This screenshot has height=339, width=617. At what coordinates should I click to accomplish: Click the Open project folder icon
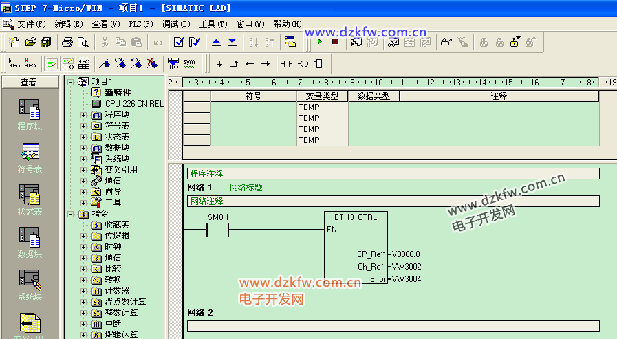[30, 42]
